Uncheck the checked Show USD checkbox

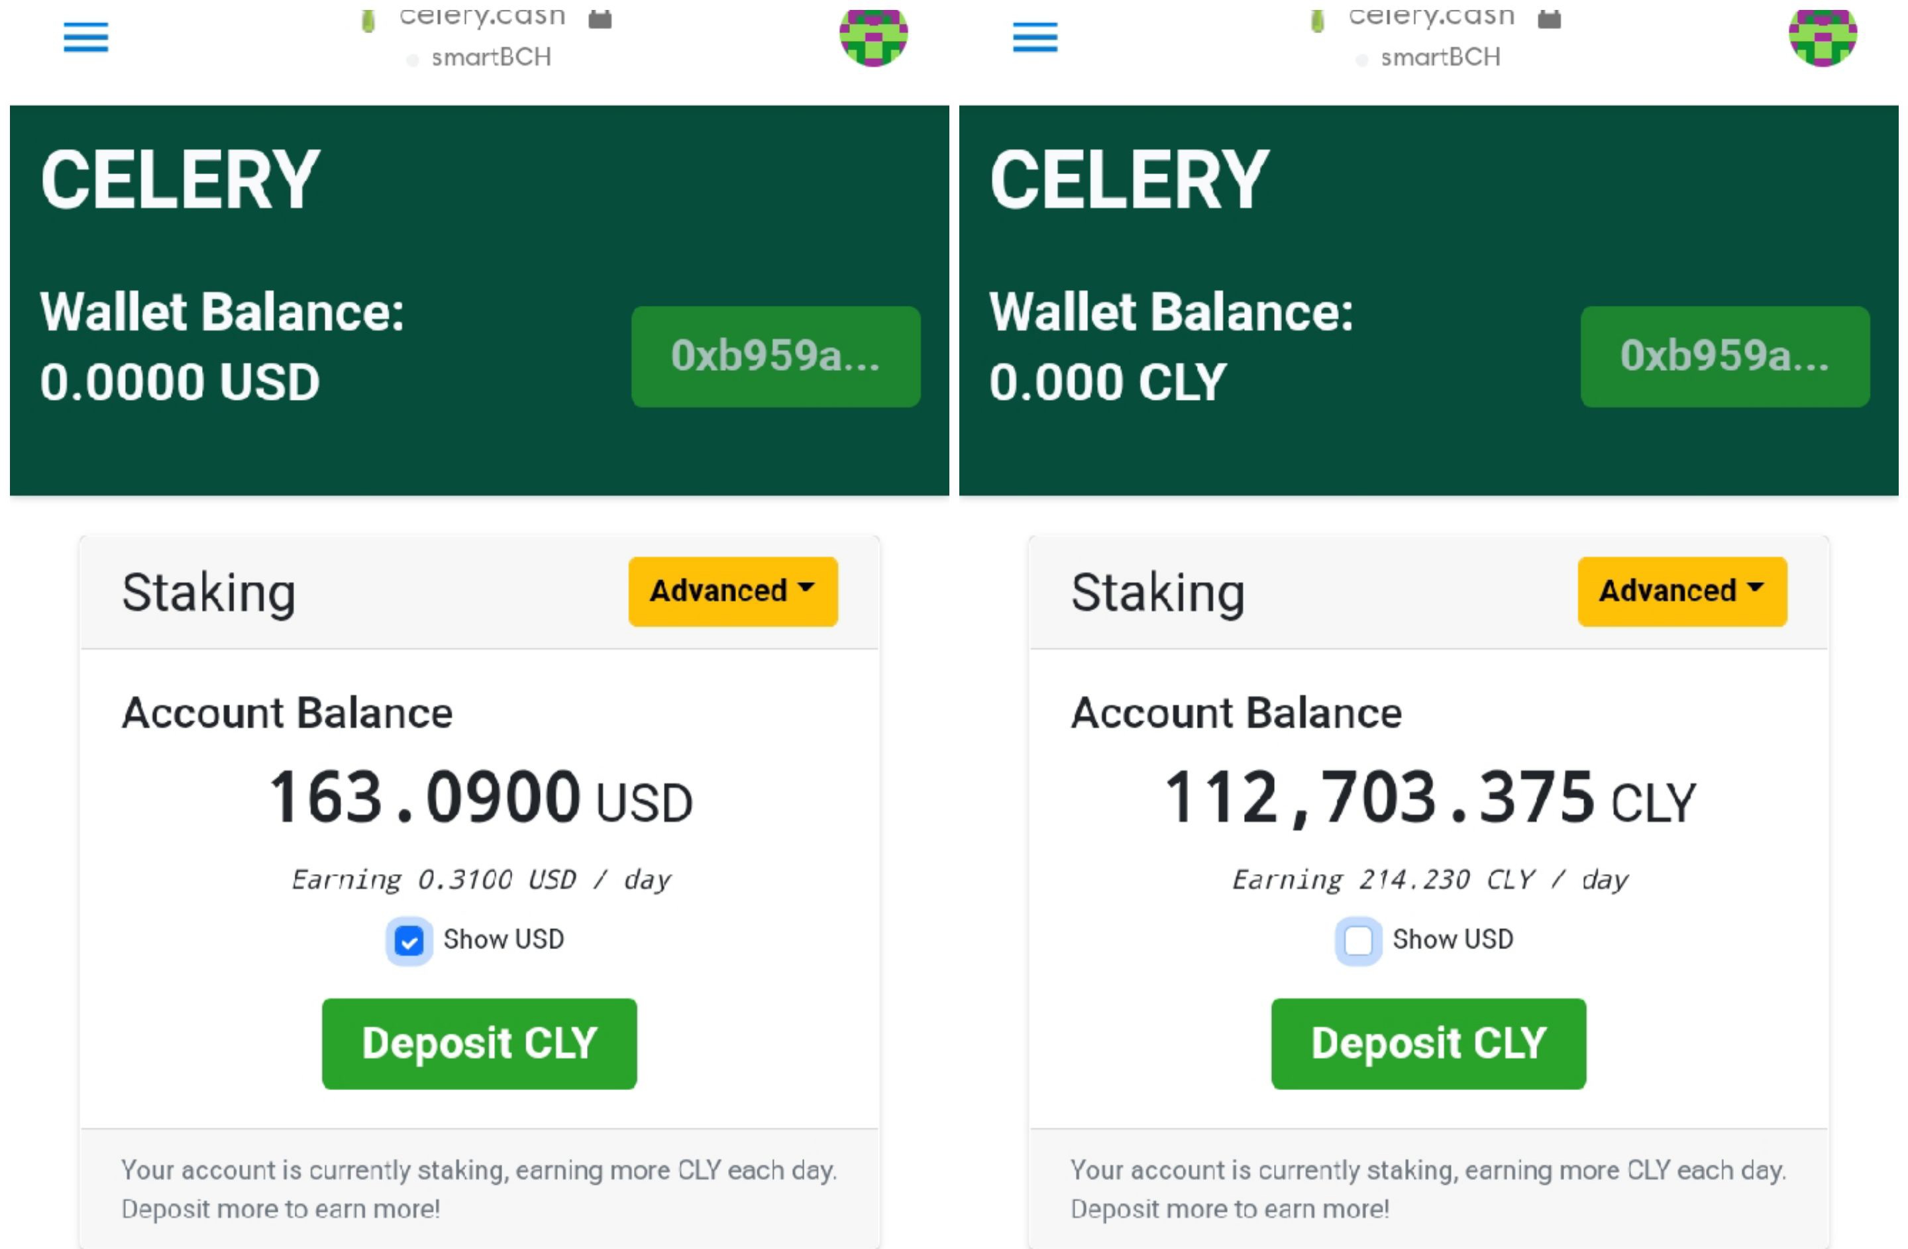tap(409, 940)
